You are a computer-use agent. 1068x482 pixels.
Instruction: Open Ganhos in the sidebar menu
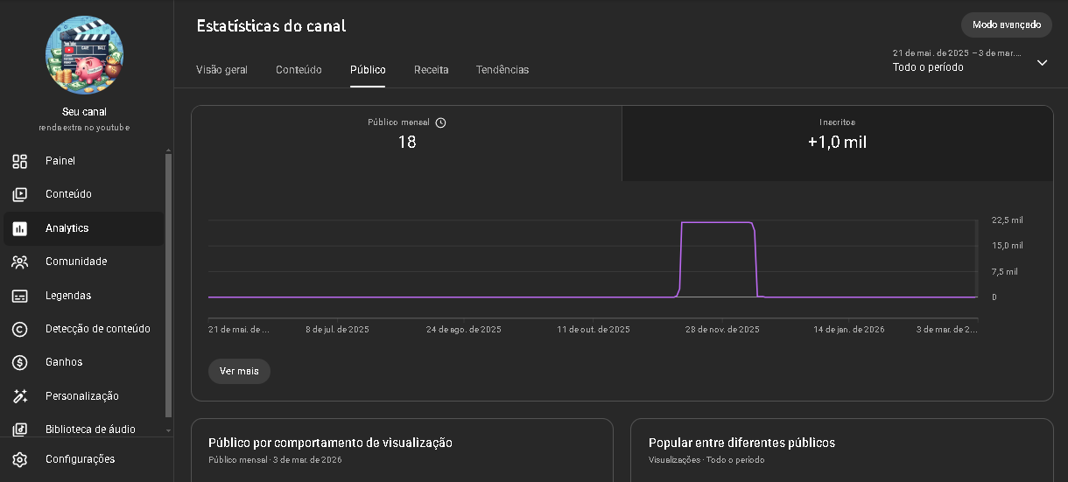[83, 362]
